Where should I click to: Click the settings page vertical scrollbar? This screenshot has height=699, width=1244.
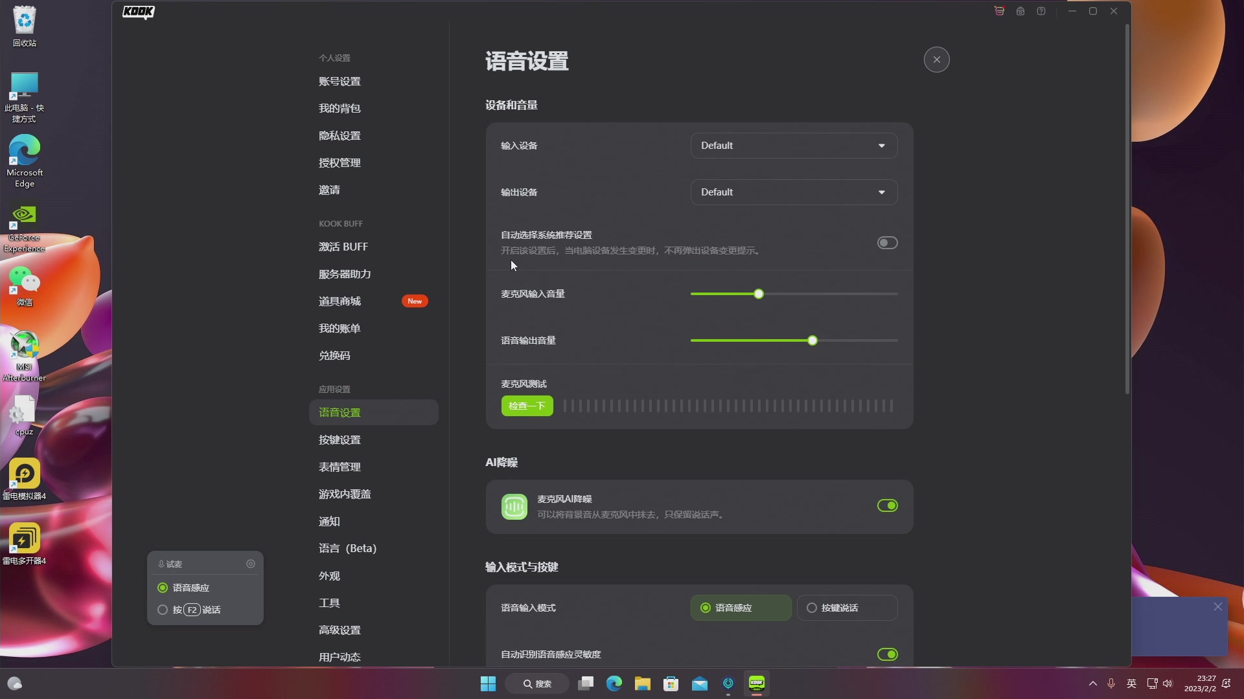click(1127, 209)
